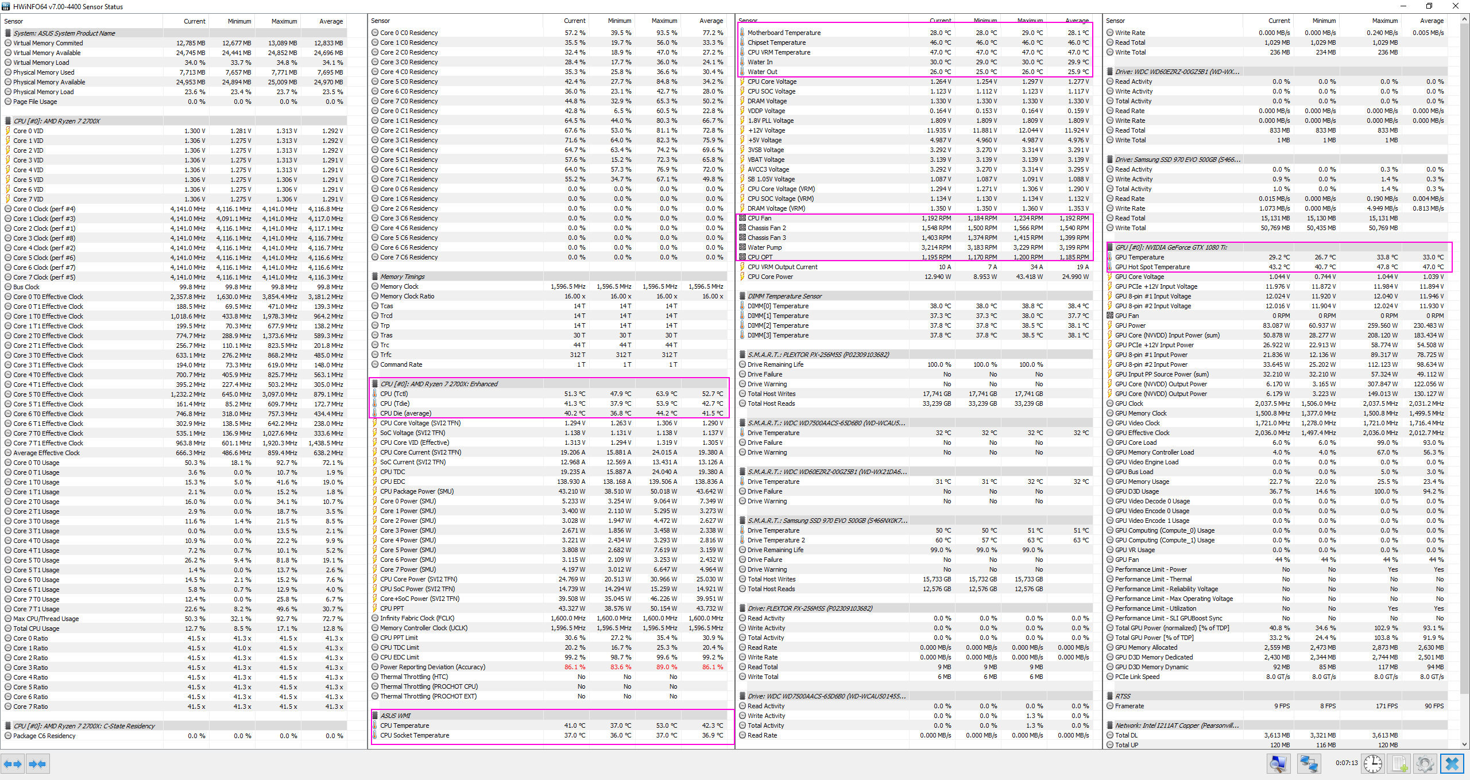
Task: Click the first Sensor column header
Action: [14, 21]
